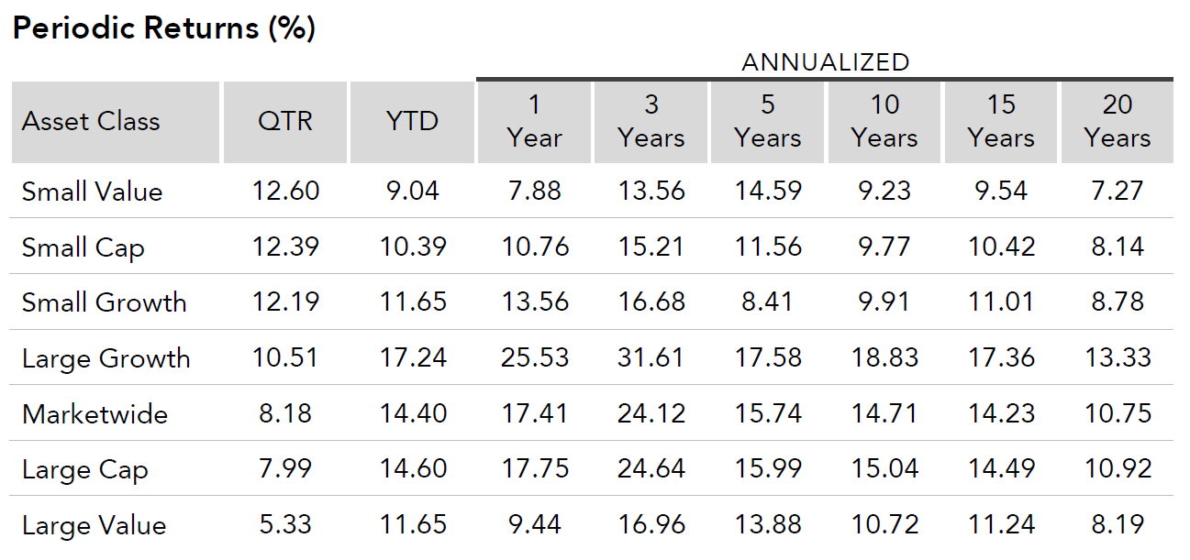Select the 1 Year column header

pyautogui.click(x=534, y=121)
